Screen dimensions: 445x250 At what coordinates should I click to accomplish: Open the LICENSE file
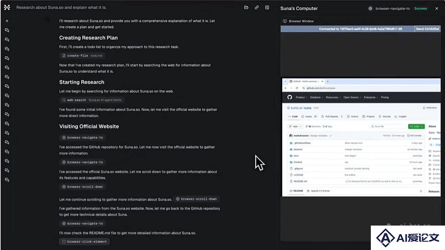(x=298, y=175)
